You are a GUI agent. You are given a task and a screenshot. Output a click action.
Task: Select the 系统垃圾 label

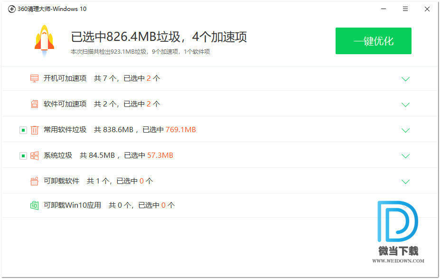tap(58, 155)
